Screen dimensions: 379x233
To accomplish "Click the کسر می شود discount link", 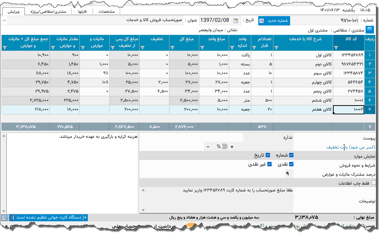I will point(350,147).
